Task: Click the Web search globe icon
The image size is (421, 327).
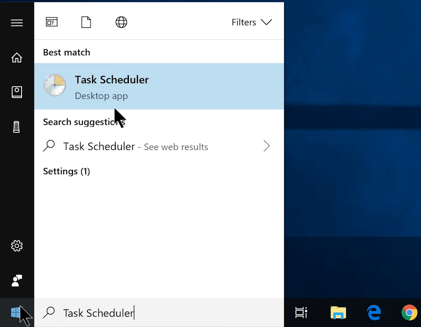Action: [121, 22]
